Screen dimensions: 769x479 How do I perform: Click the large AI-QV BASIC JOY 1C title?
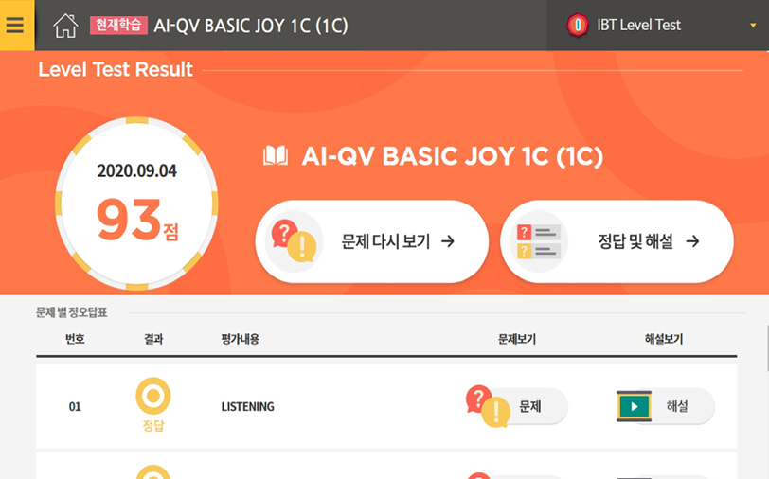(452, 156)
